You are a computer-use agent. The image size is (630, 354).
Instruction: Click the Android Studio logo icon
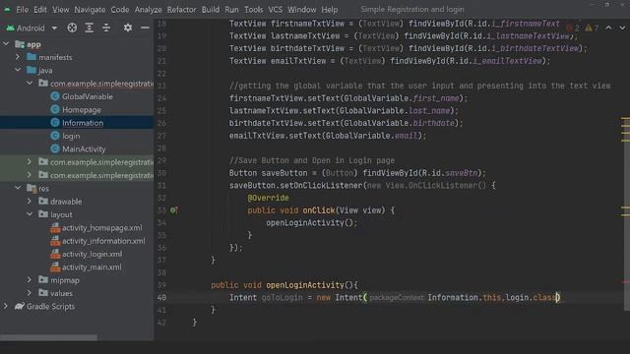7,9
